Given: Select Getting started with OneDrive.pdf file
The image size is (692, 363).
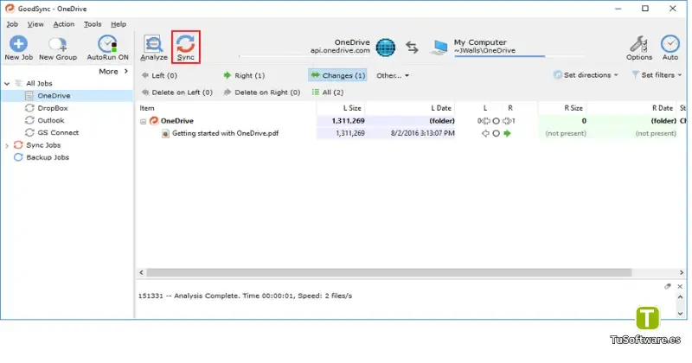Looking at the screenshot, I should pos(225,133).
